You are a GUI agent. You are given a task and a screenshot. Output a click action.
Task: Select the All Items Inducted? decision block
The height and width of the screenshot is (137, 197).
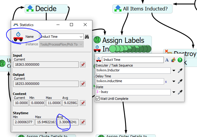[x=143, y=9]
